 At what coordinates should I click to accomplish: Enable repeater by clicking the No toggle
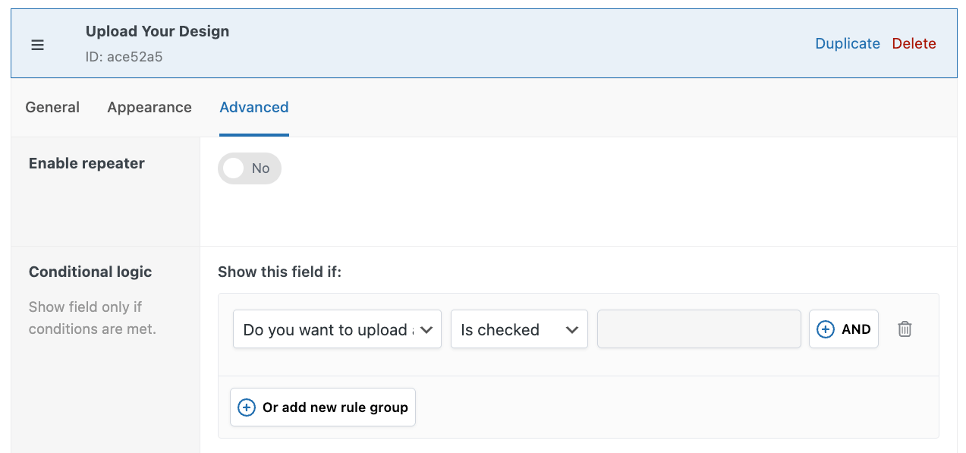(x=249, y=168)
